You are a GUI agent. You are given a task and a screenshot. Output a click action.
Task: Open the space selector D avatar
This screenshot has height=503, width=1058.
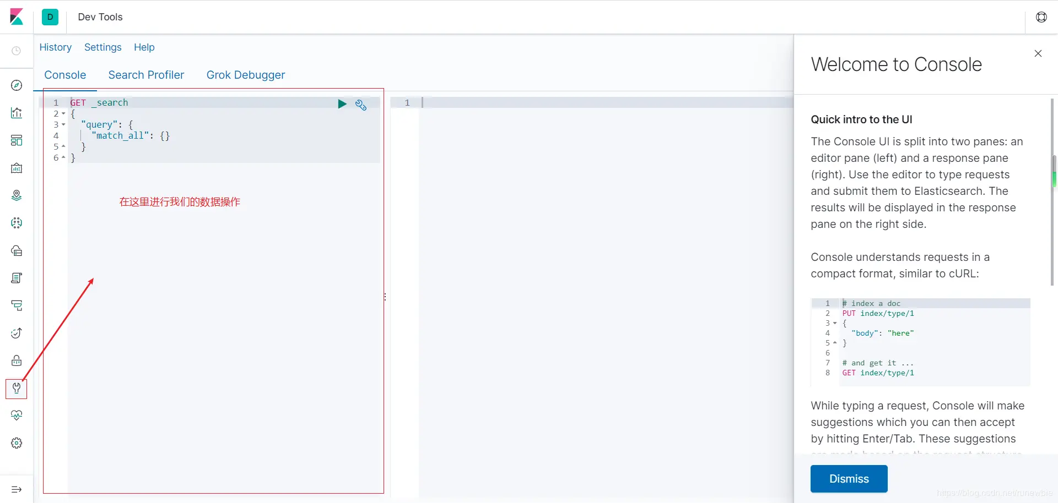[50, 17]
